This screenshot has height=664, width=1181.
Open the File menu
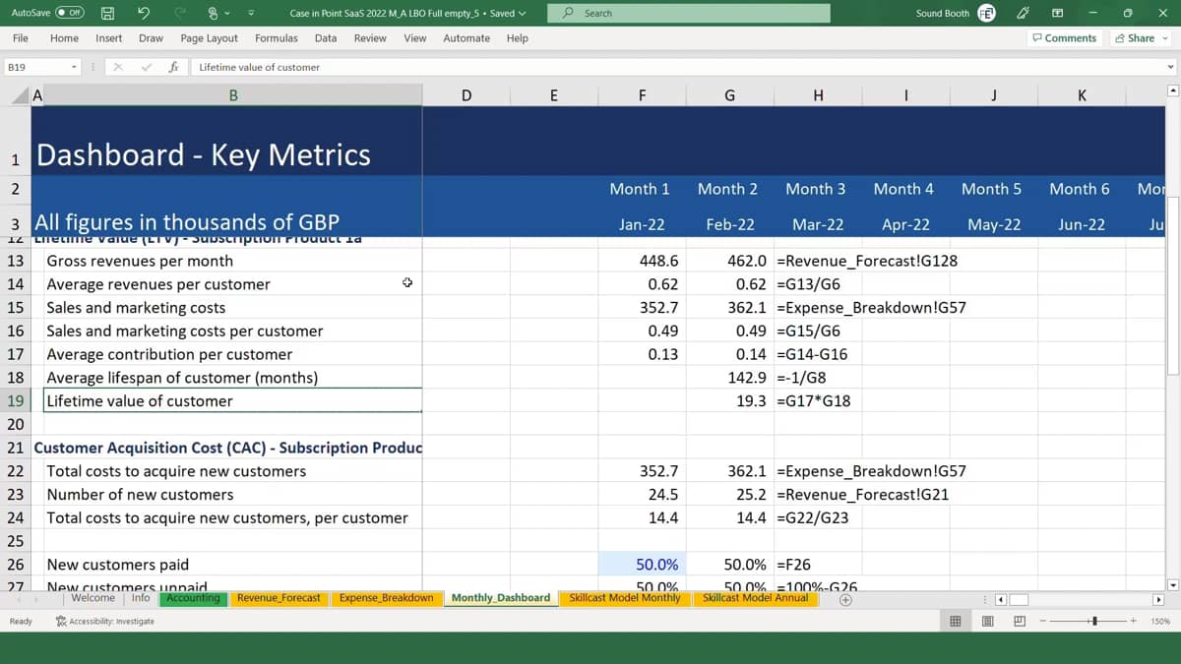point(20,38)
